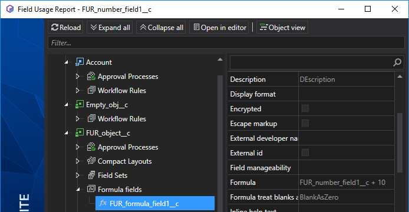Click the Display format property label
The width and height of the screenshot is (409, 212).
pyautogui.click(x=253, y=94)
